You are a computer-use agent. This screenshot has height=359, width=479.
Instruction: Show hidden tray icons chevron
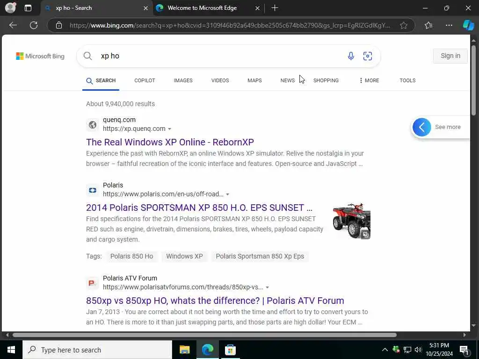tap(385, 350)
